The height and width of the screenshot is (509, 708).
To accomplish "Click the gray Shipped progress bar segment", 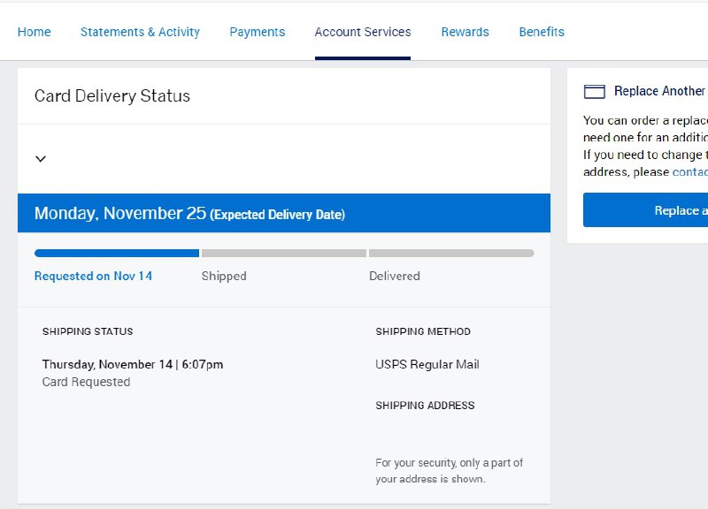I will coord(283,254).
